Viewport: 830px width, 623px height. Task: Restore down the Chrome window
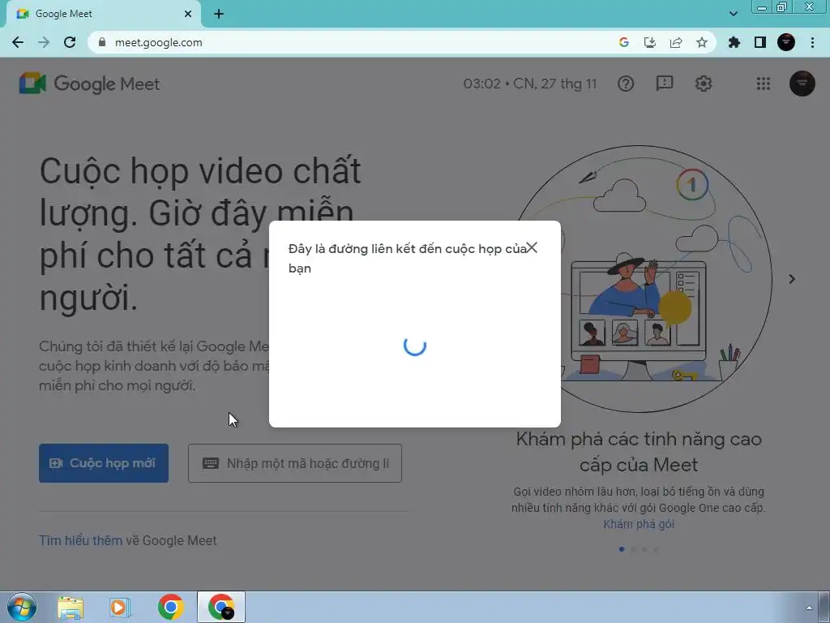pyautogui.click(x=781, y=7)
